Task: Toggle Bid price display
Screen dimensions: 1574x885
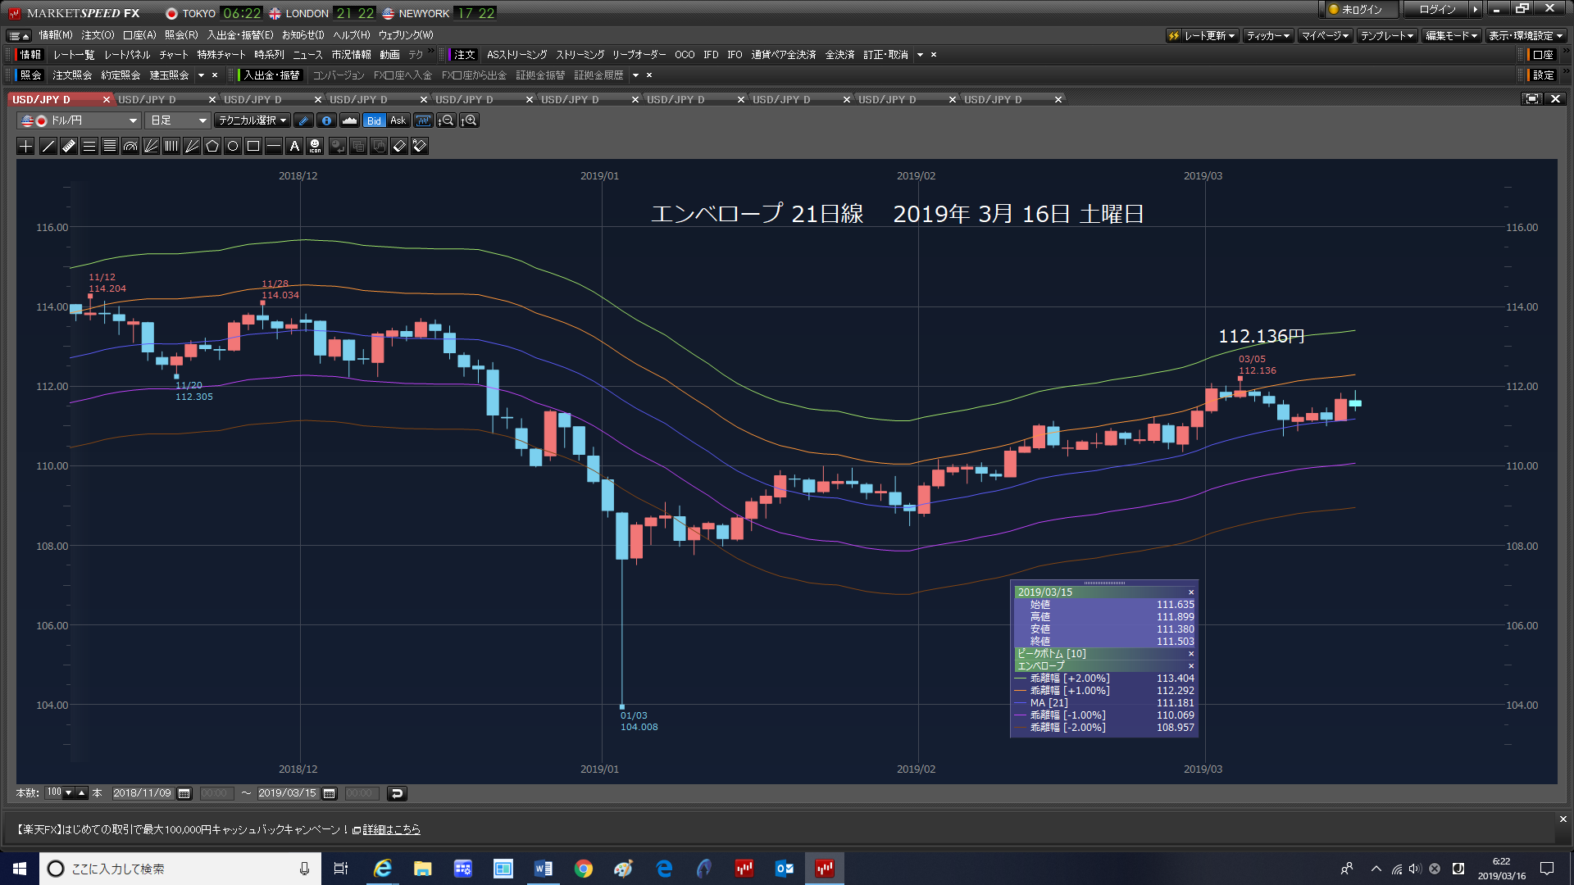Action: click(x=374, y=120)
